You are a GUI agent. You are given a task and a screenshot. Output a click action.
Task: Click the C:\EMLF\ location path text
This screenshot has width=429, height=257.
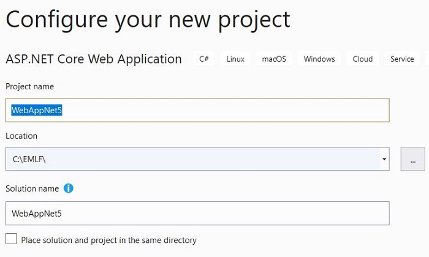(29, 159)
